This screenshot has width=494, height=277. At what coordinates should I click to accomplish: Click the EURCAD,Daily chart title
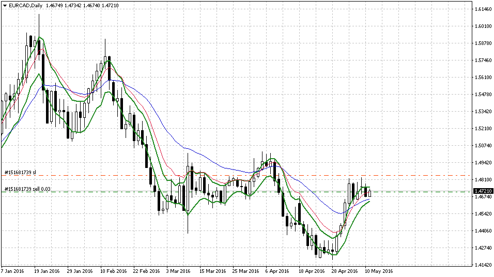[25, 5]
